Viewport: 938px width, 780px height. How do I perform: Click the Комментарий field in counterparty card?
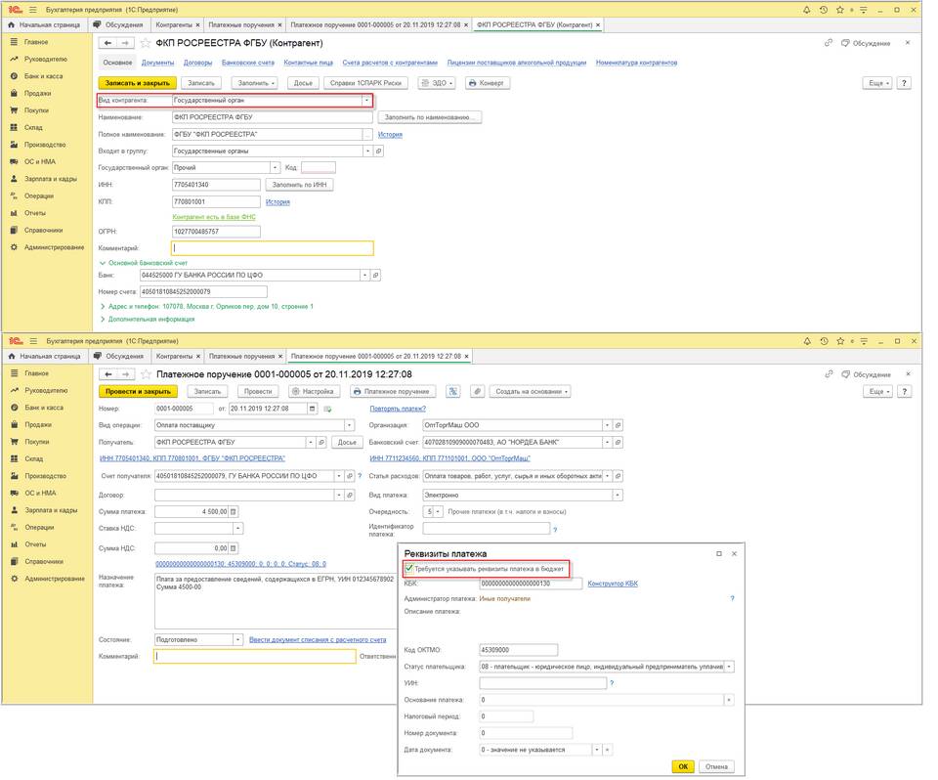(x=273, y=248)
